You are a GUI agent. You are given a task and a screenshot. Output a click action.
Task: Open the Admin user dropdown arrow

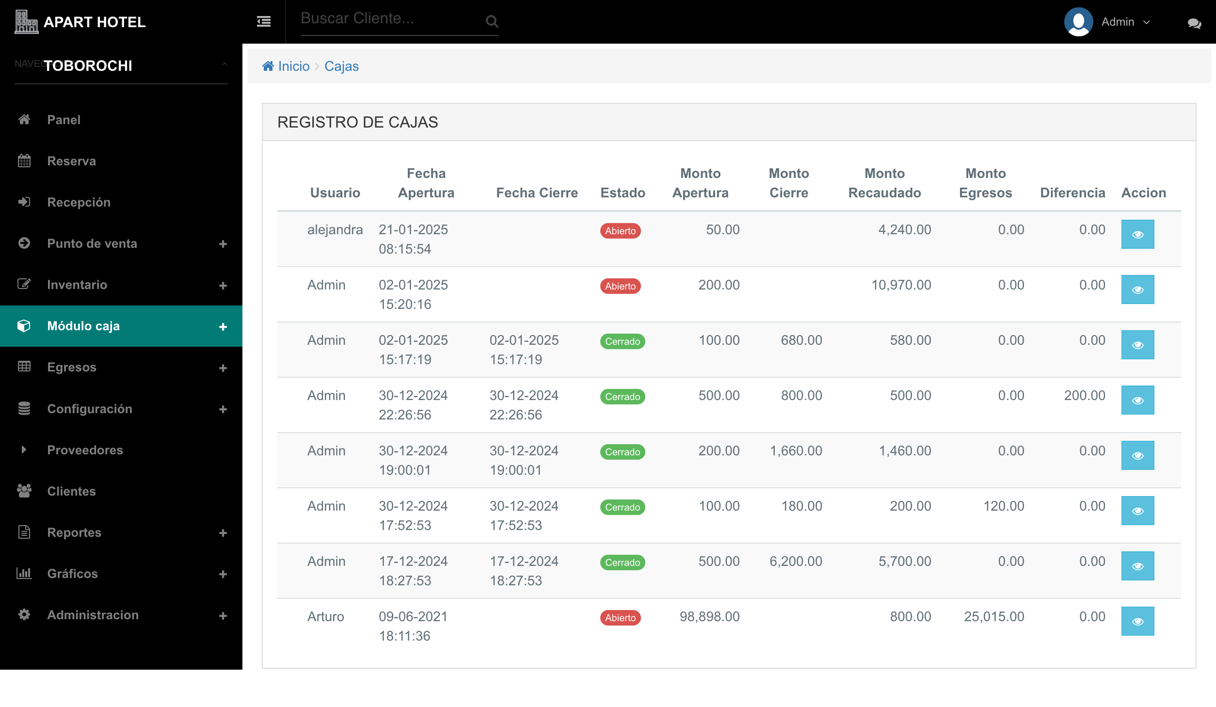click(1147, 22)
